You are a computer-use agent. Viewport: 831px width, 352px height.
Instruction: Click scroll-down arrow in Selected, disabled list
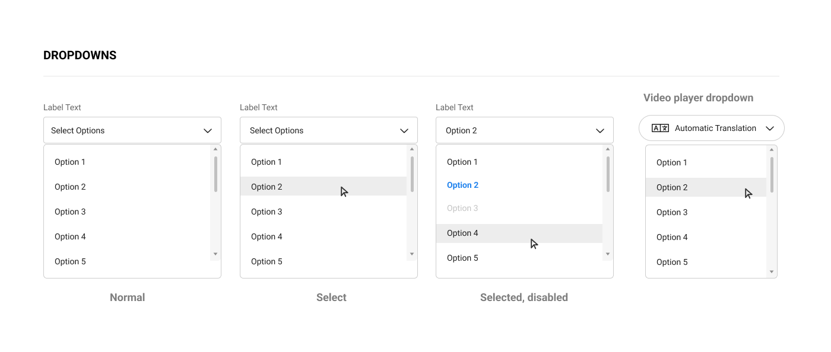tap(608, 254)
